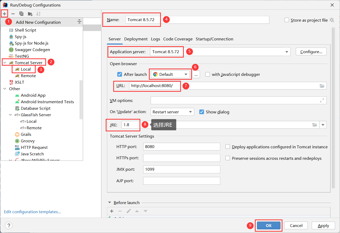Click the ellipsis browser settings button

pyautogui.click(x=196, y=74)
